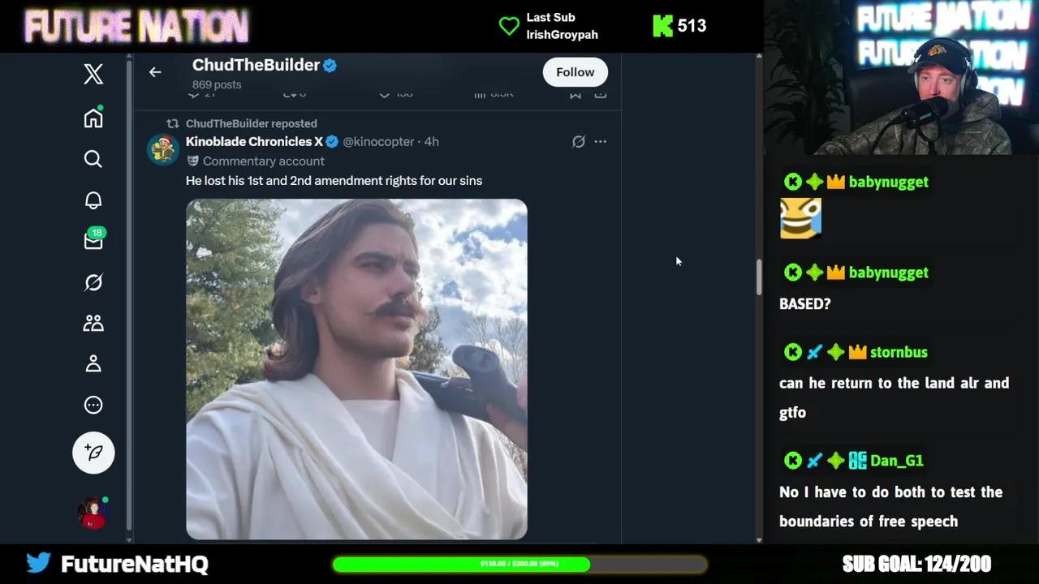Open the Notifications bell
Screen dimensions: 1039x584
[x=93, y=200]
